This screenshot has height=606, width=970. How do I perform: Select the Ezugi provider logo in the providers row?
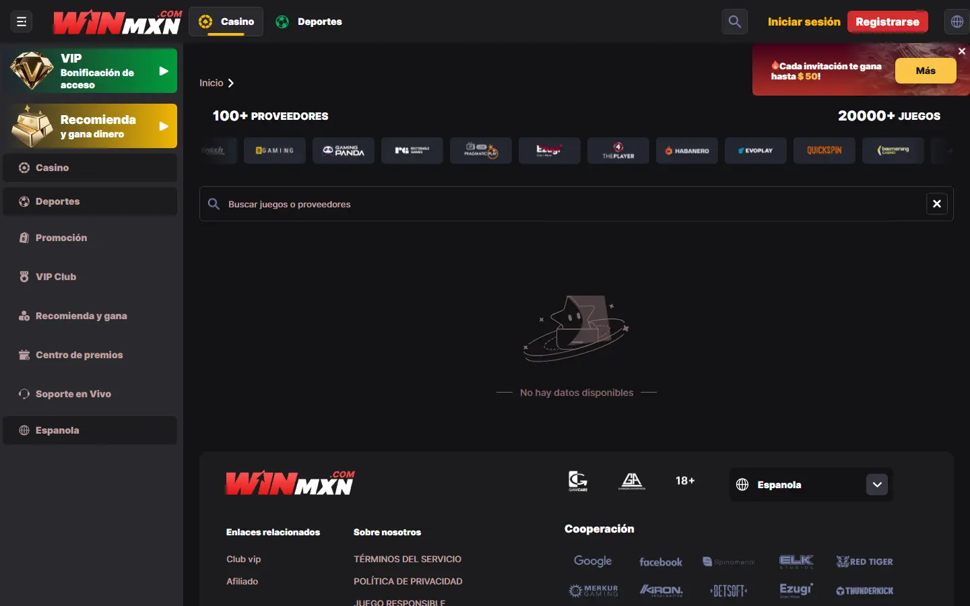[x=550, y=151]
